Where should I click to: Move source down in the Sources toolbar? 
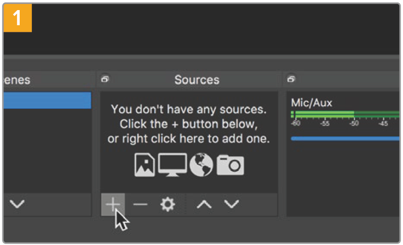click(x=232, y=205)
